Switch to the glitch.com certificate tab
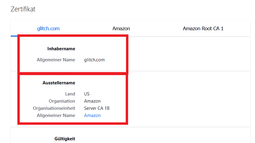 48,29
